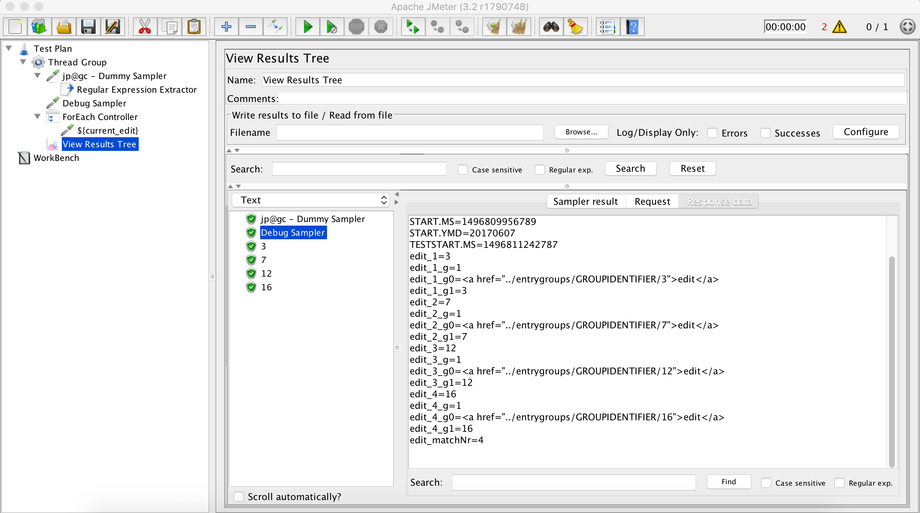Save the test plan
The height and width of the screenshot is (513, 920).
pyautogui.click(x=89, y=26)
